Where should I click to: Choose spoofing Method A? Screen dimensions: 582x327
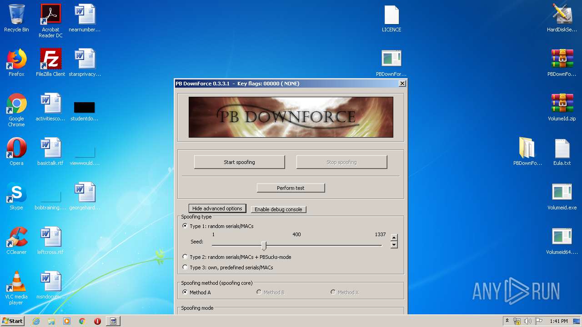(196, 292)
